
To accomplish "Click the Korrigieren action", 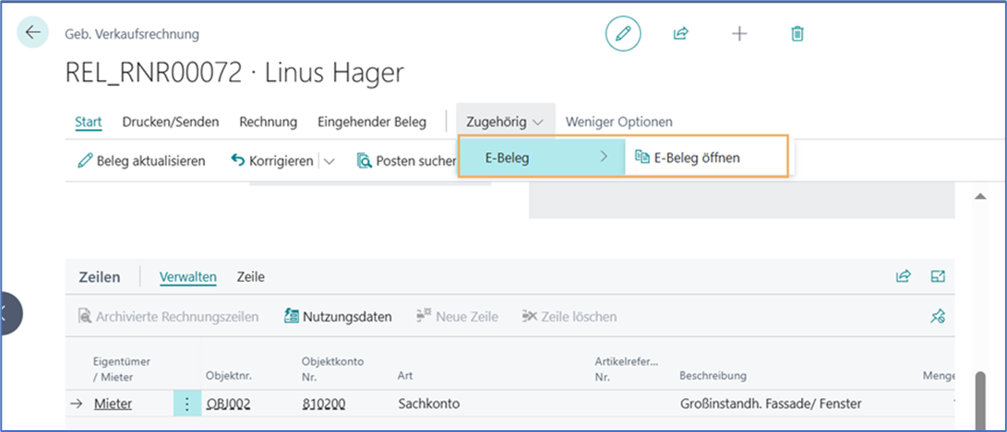I will [273, 161].
